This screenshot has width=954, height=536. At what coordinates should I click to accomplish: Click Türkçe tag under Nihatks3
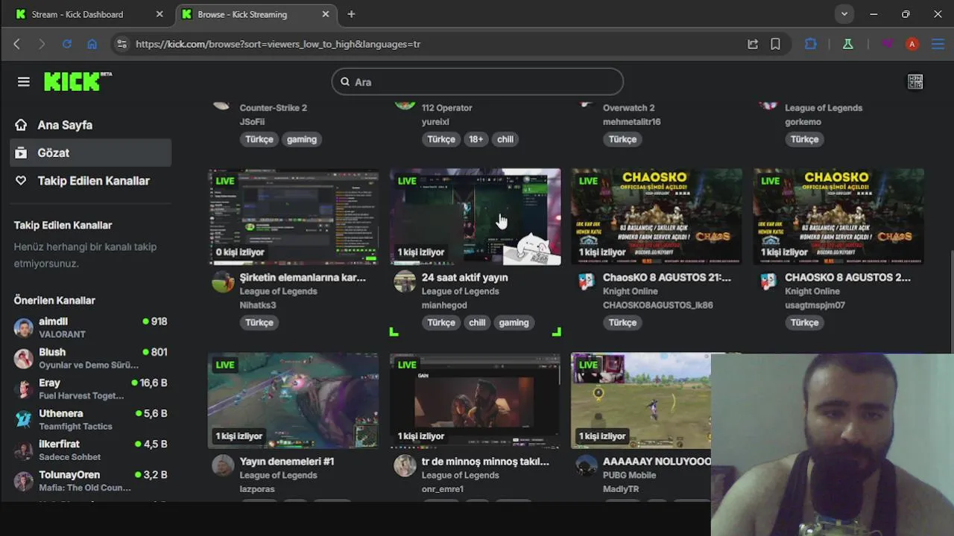[x=259, y=322]
